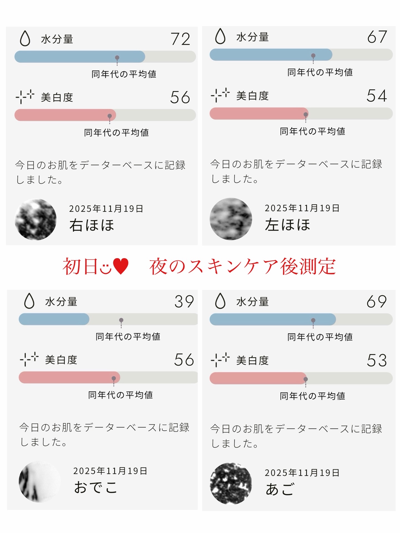Click the whitening sparkle icon in left cheek card
This screenshot has height=533, width=400.
(x=220, y=95)
